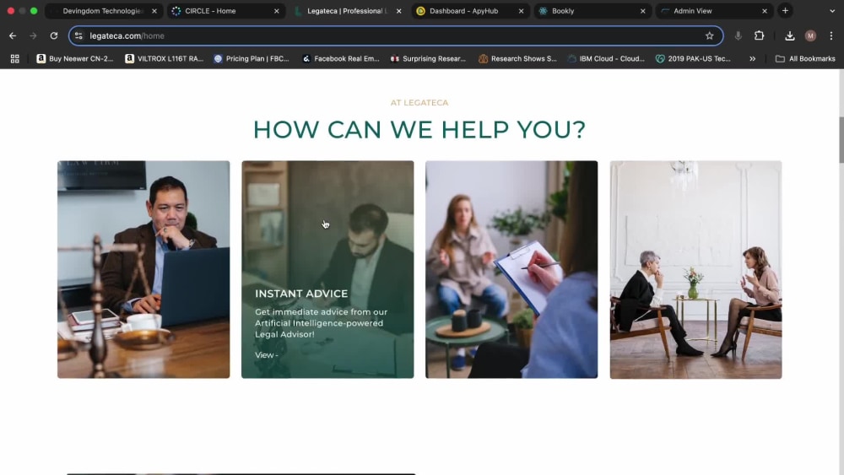844x475 pixels.
Task: Open the 2019 PAK-US Tec... bookmark
Action: 693,58
